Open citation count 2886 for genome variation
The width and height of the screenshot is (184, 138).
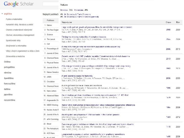(168, 49)
